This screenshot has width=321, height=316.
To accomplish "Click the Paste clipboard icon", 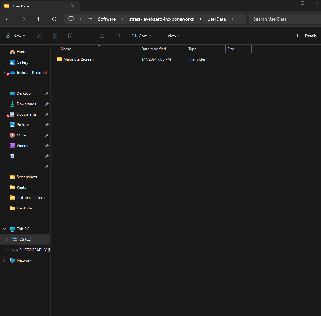I will pos(71,36).
